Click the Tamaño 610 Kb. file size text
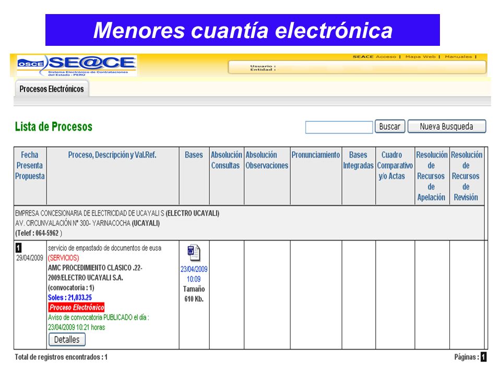Viewport: 501px width, 375px height. (x=194, y=294)
